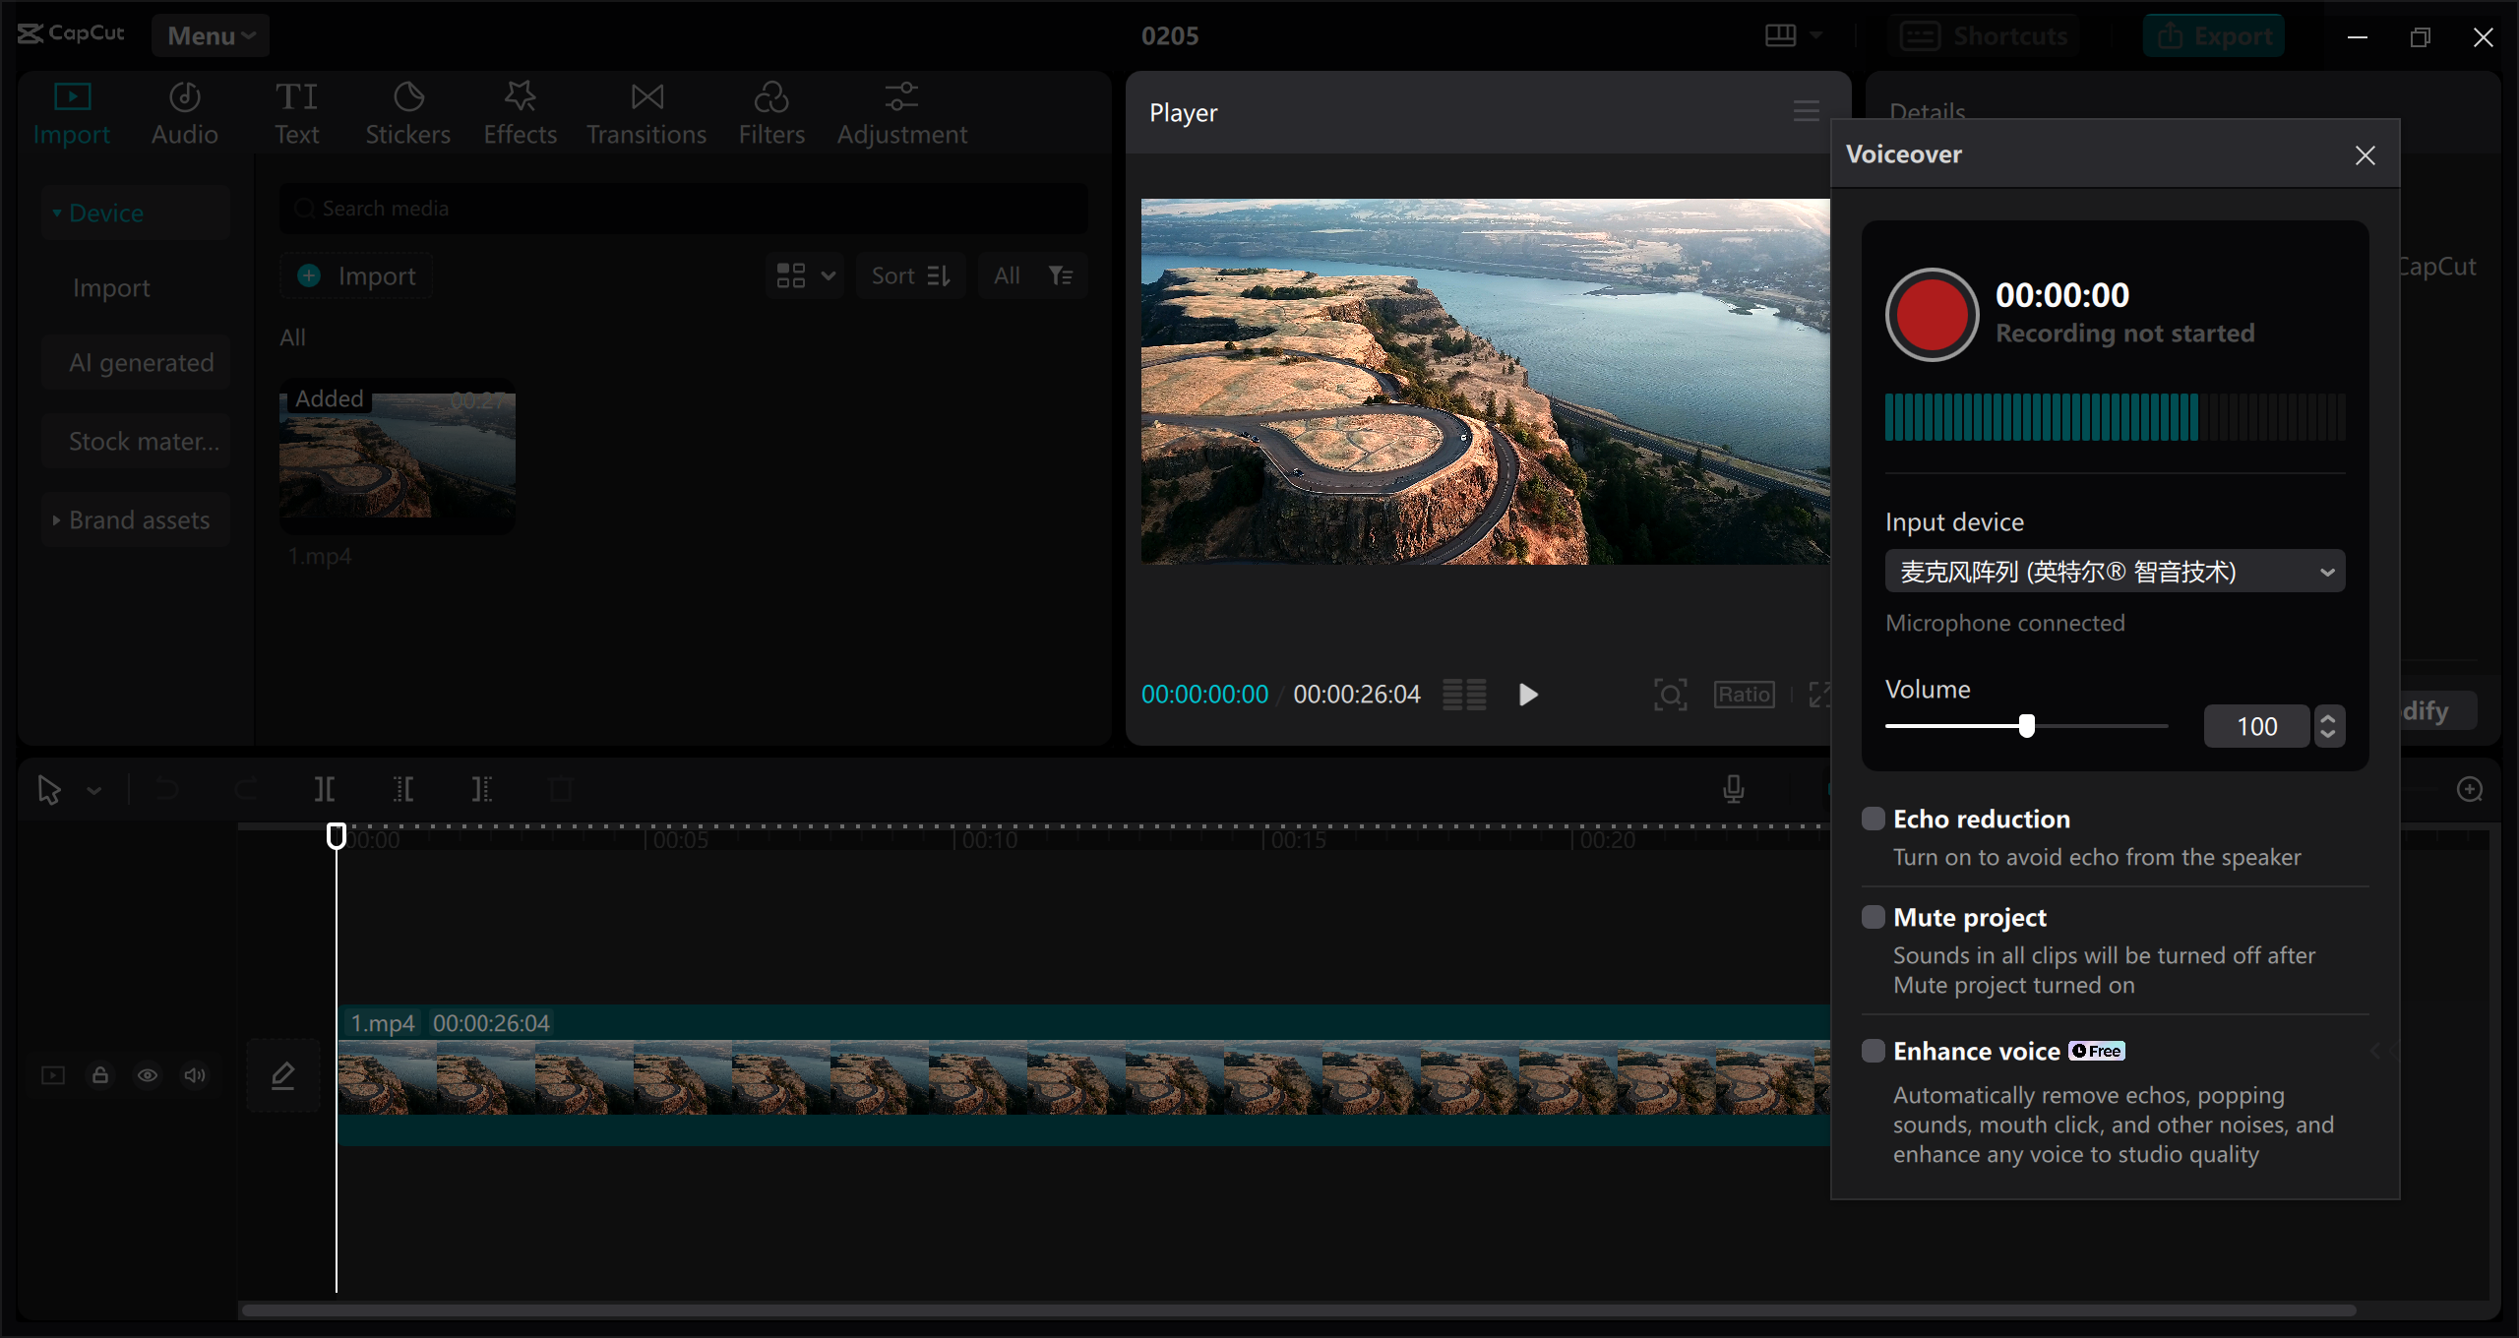Open keyboard Shortcuts

coord(1986,34)
